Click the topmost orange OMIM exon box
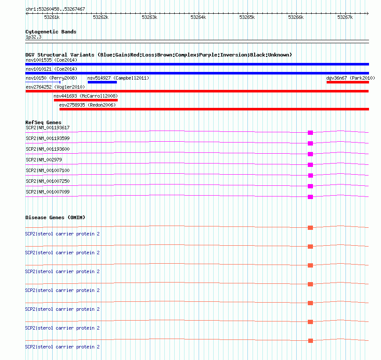This screenshot has height=360, width=381. click(310, 228)
